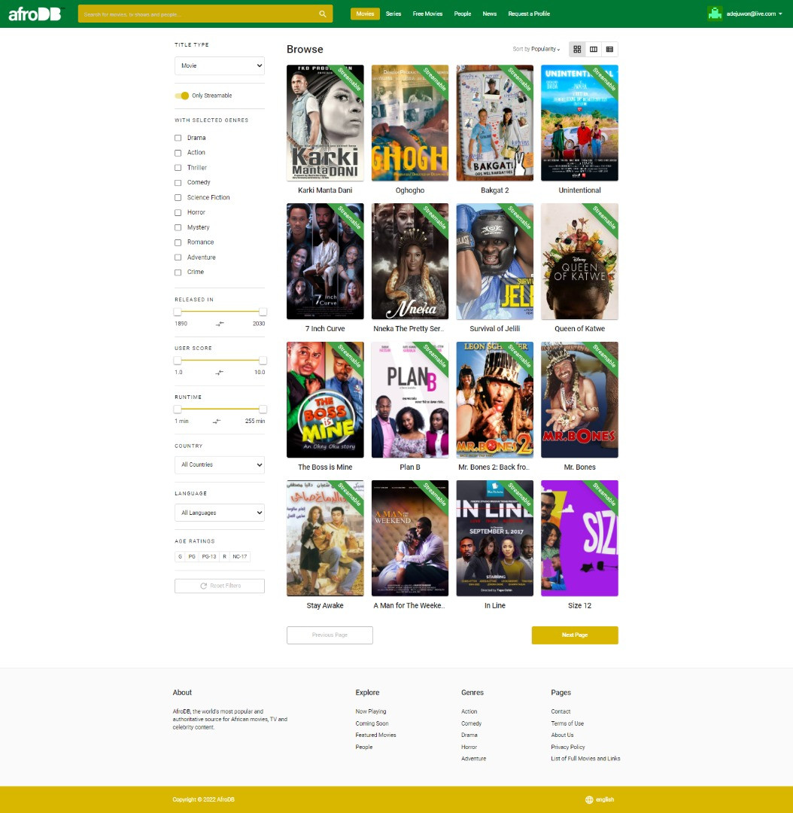Check the Drama genre checkbox
The image size is (793, 813).
(x=178, y=138)
